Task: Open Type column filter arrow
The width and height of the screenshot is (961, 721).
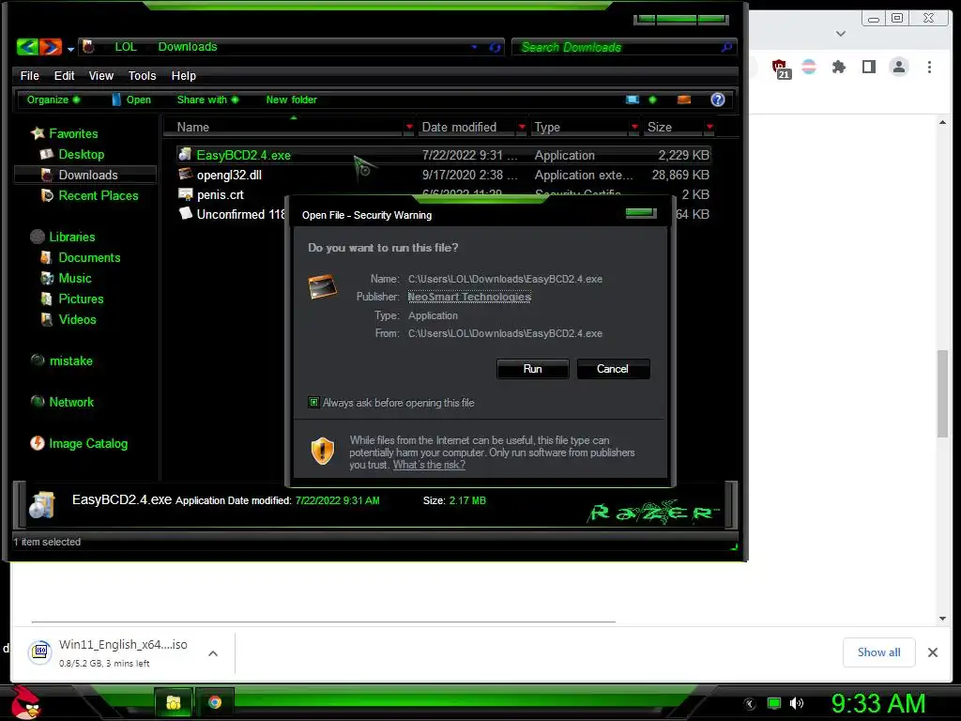Action: coord(634,127)
